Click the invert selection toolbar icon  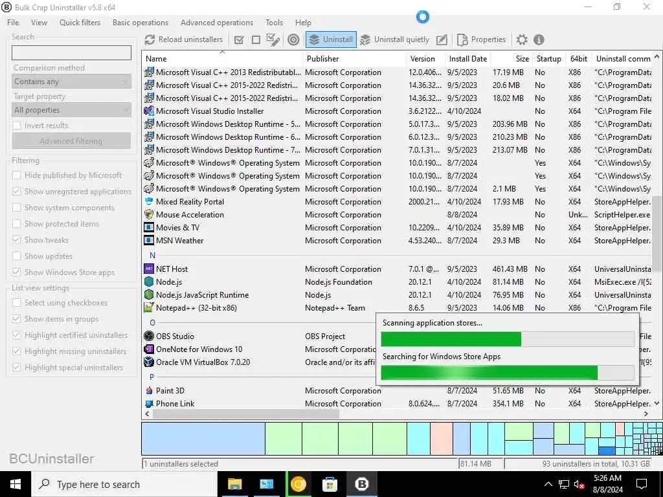pos(273,39)
